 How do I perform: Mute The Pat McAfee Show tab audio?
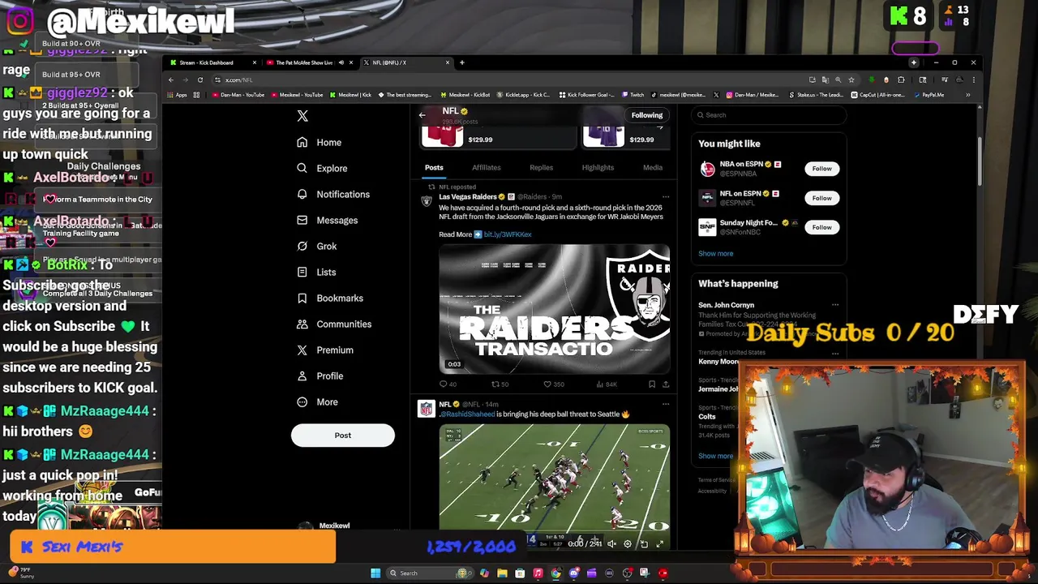pos(341,62)
